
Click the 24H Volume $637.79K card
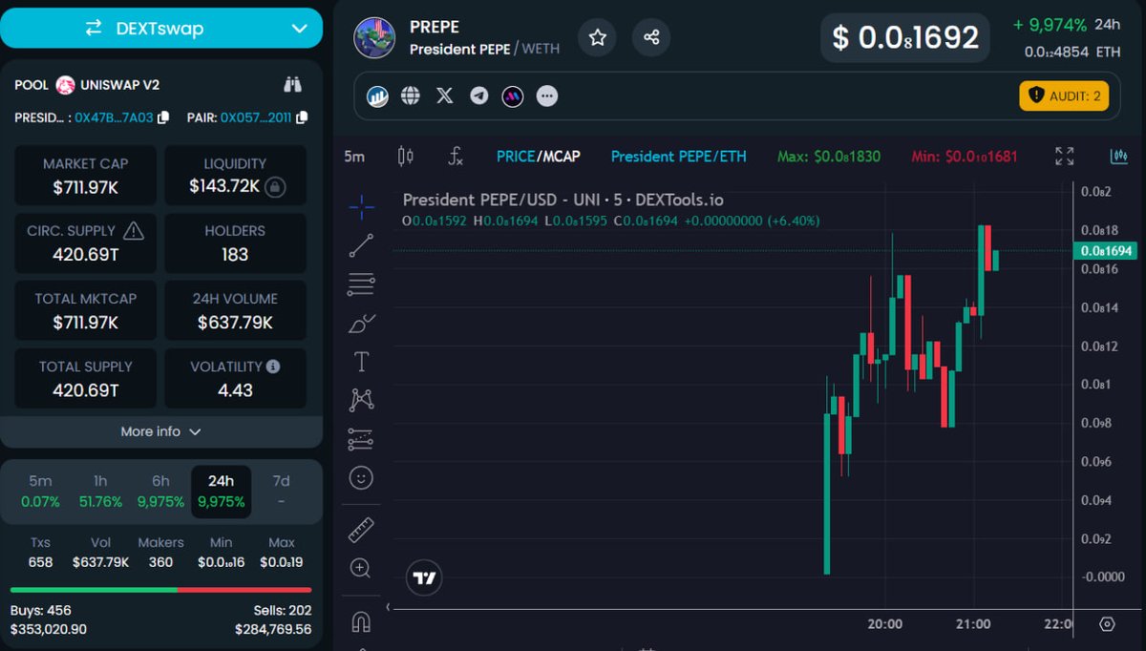(x=235, y=310)
